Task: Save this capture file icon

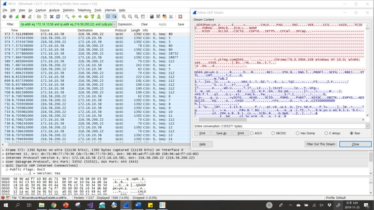Action: tap(45, 17)
